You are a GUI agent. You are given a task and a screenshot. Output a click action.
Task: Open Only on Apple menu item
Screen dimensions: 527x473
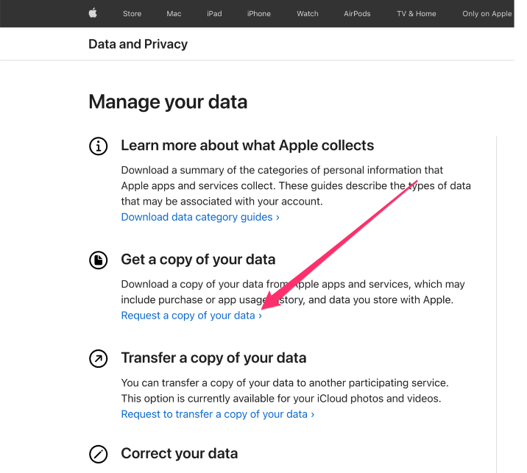click(487, 14)
